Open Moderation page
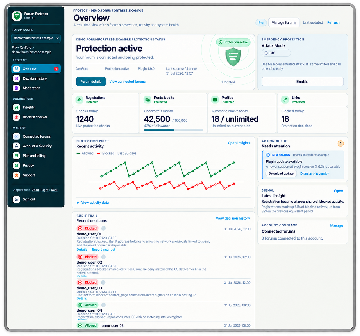This screenshot has width=360, height=336. (x=36, y=88)
